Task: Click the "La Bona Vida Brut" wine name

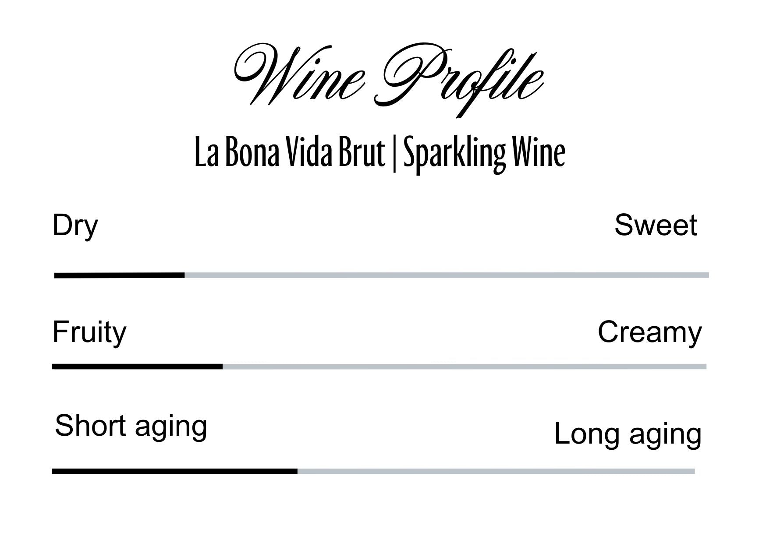Action: click(x=289, y=153)
